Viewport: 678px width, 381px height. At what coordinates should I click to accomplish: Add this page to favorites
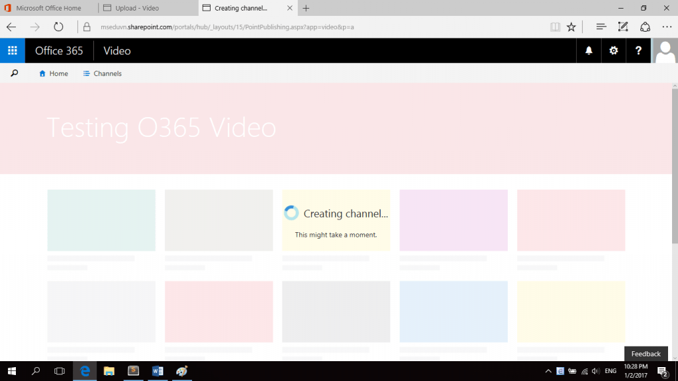point(571,26)
